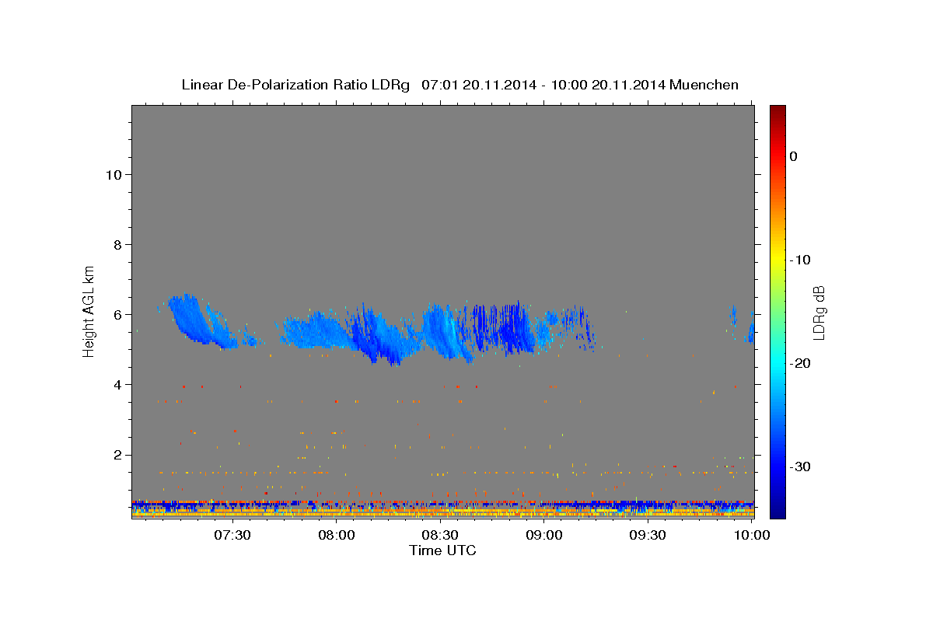Click the 'Time UTC' axis label
The width and height of the screenshot is (933, 622).
(442, 550)
